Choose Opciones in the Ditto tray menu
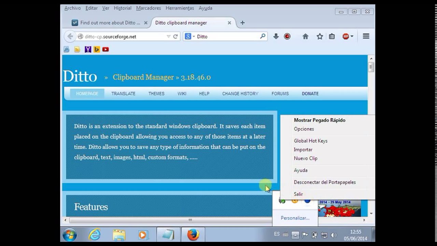This screenshot has height=246, width=437. (x=328, y=129)
